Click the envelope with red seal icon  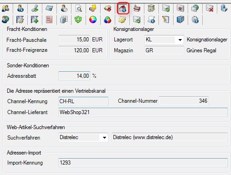click(x=180, y=8)
